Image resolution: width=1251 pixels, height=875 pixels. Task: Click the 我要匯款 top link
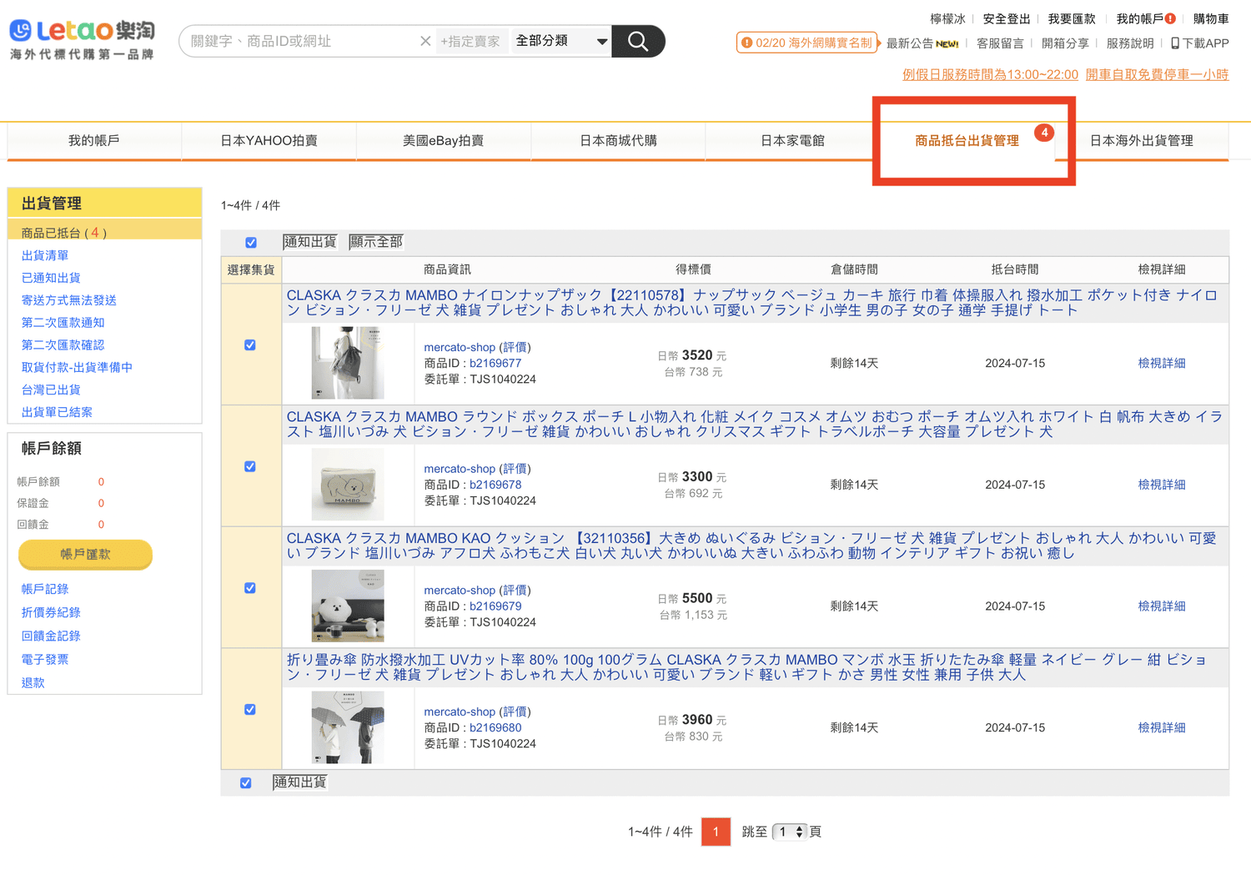(1072, 18)
